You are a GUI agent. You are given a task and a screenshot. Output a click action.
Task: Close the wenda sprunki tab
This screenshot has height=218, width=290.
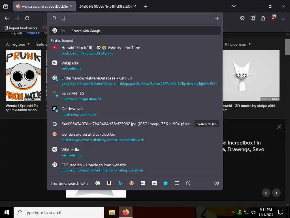click(71, 6)
